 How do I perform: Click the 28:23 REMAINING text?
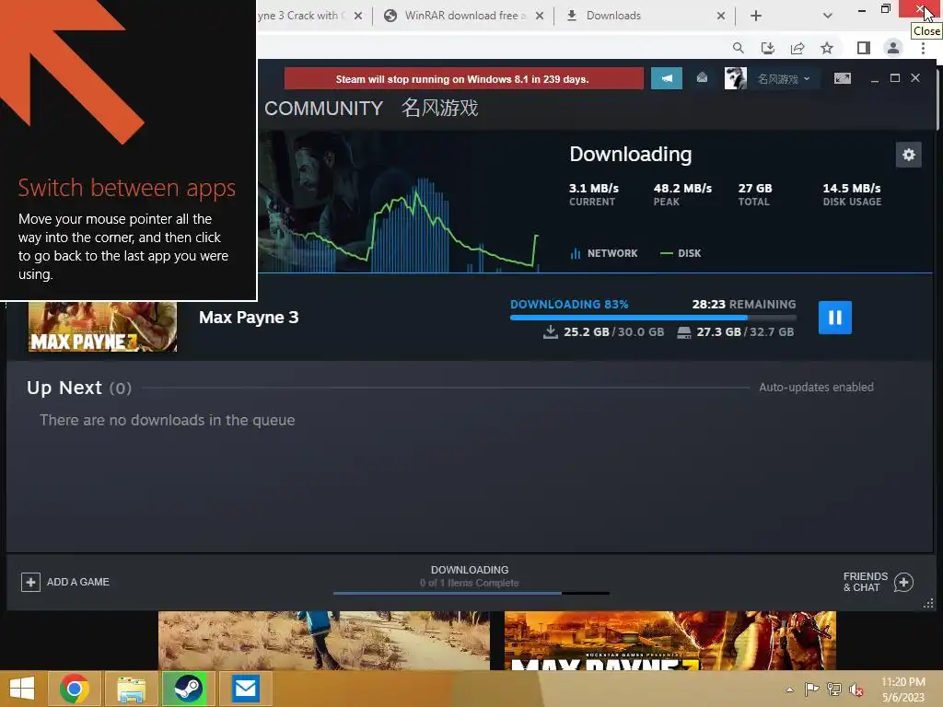click(x=744, y=304)
